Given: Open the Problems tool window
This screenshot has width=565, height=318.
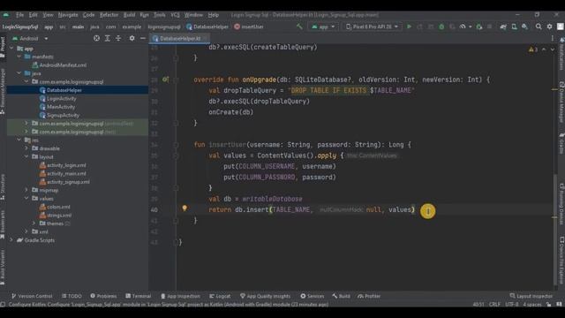Looking at the screenshot, I should (x=103, y=296).
